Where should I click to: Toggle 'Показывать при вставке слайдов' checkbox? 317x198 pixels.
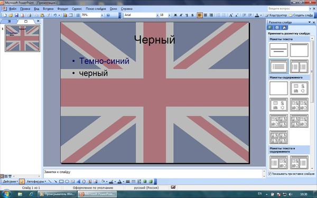point(269,174)
